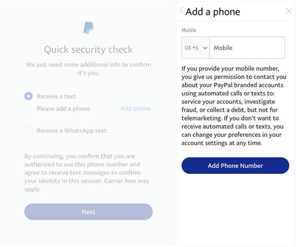Choose the Receive a WhatsApp text radio
Viewport: 296px width, 247px height.
(29, 130)
